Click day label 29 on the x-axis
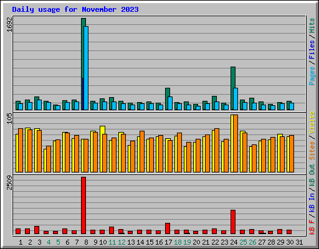 (x=280, y=242)
